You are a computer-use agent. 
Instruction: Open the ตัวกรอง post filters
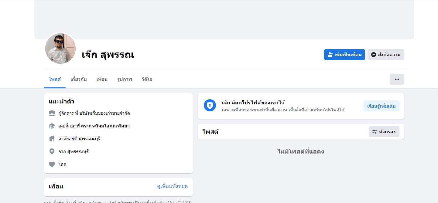[x=384, y=132]
